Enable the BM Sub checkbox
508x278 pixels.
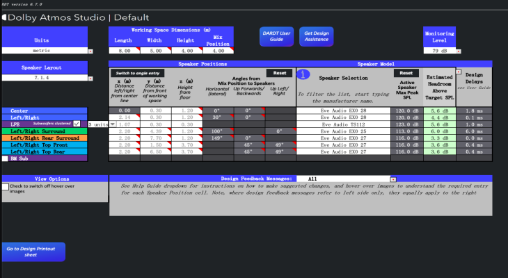pyautogui.click(x=5, y=158)
